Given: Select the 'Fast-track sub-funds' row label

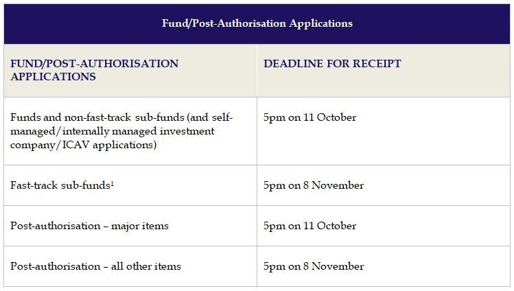Looking at the screenshot, I should coord(60,185).
